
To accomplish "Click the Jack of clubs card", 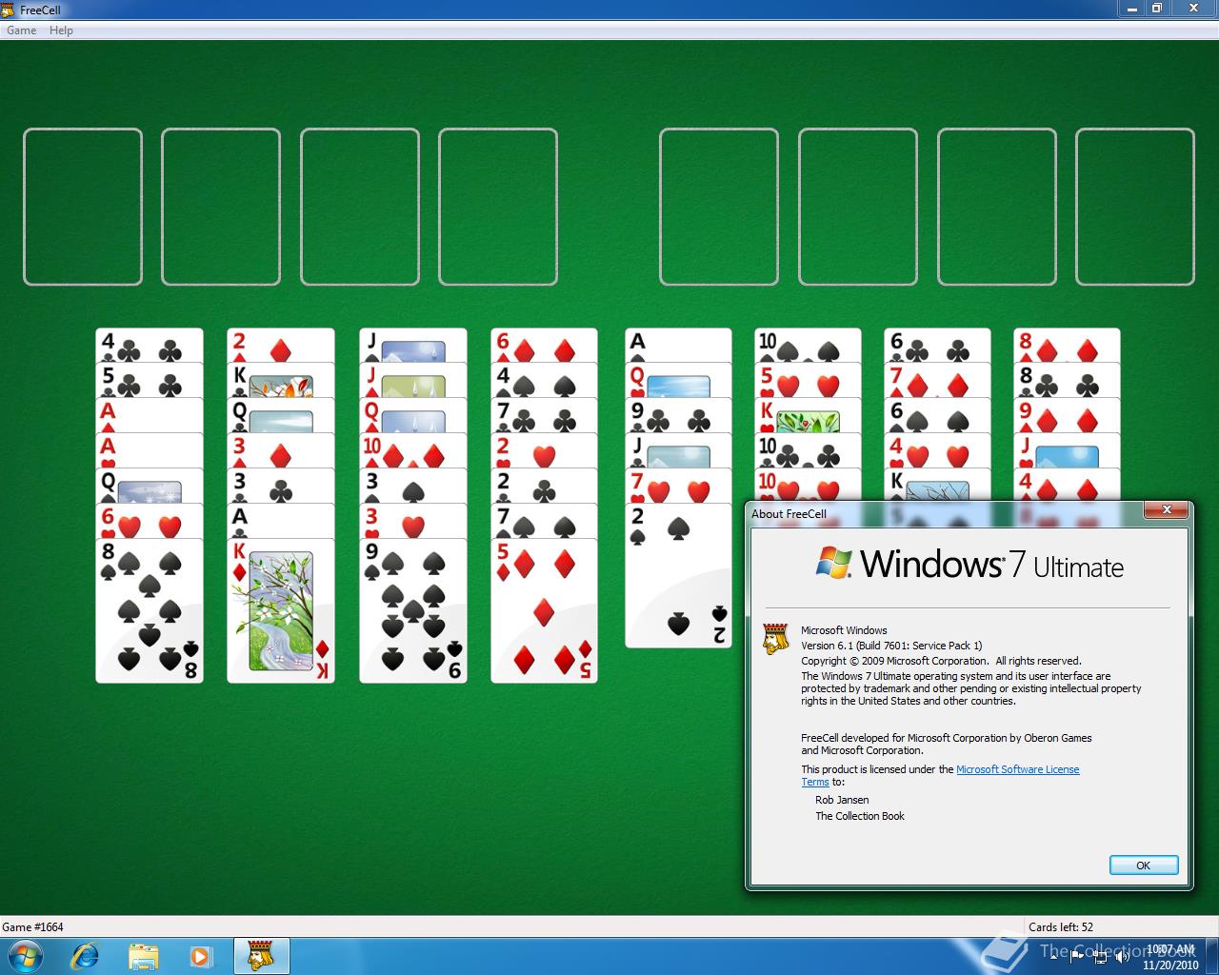I will tap(678, 451).
